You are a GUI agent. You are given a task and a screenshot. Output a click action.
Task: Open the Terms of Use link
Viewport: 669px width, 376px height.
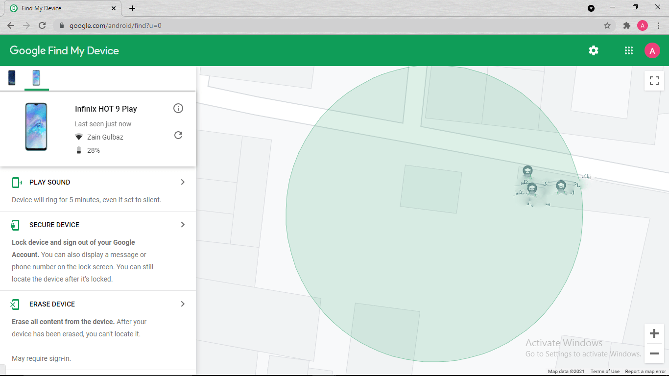604,371
